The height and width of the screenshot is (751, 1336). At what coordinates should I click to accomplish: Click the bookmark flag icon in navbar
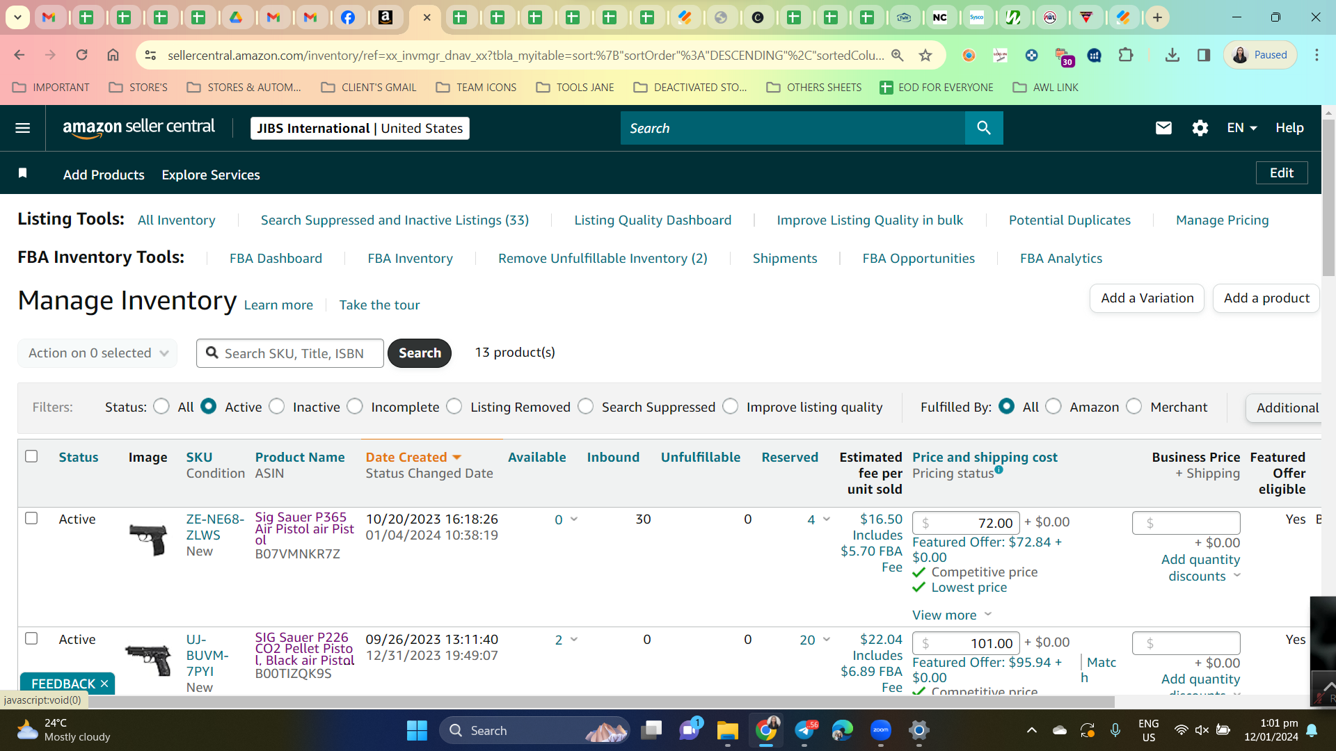point(22,173)
